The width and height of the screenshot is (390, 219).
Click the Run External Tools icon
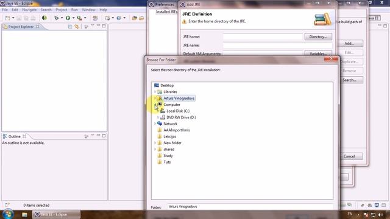click(79, 18)
